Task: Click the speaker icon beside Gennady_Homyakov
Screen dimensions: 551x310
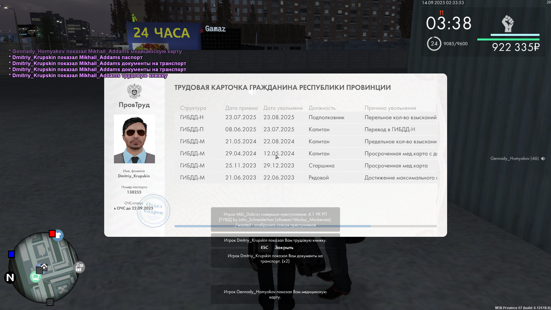Action: [x=543, y=158]
